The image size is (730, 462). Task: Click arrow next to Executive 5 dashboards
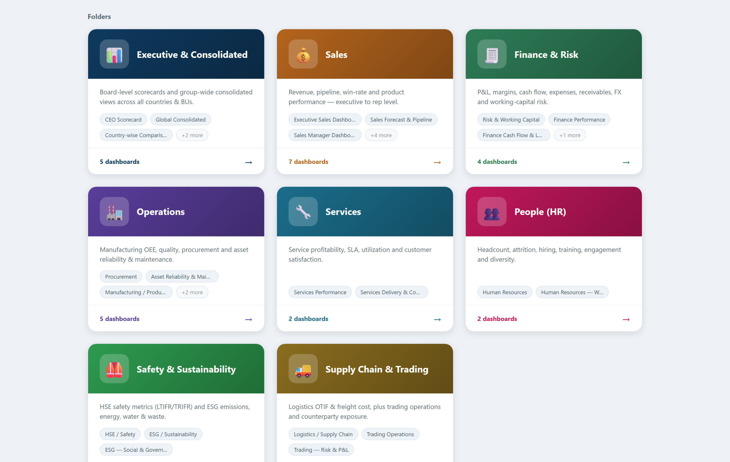point(249,162)
